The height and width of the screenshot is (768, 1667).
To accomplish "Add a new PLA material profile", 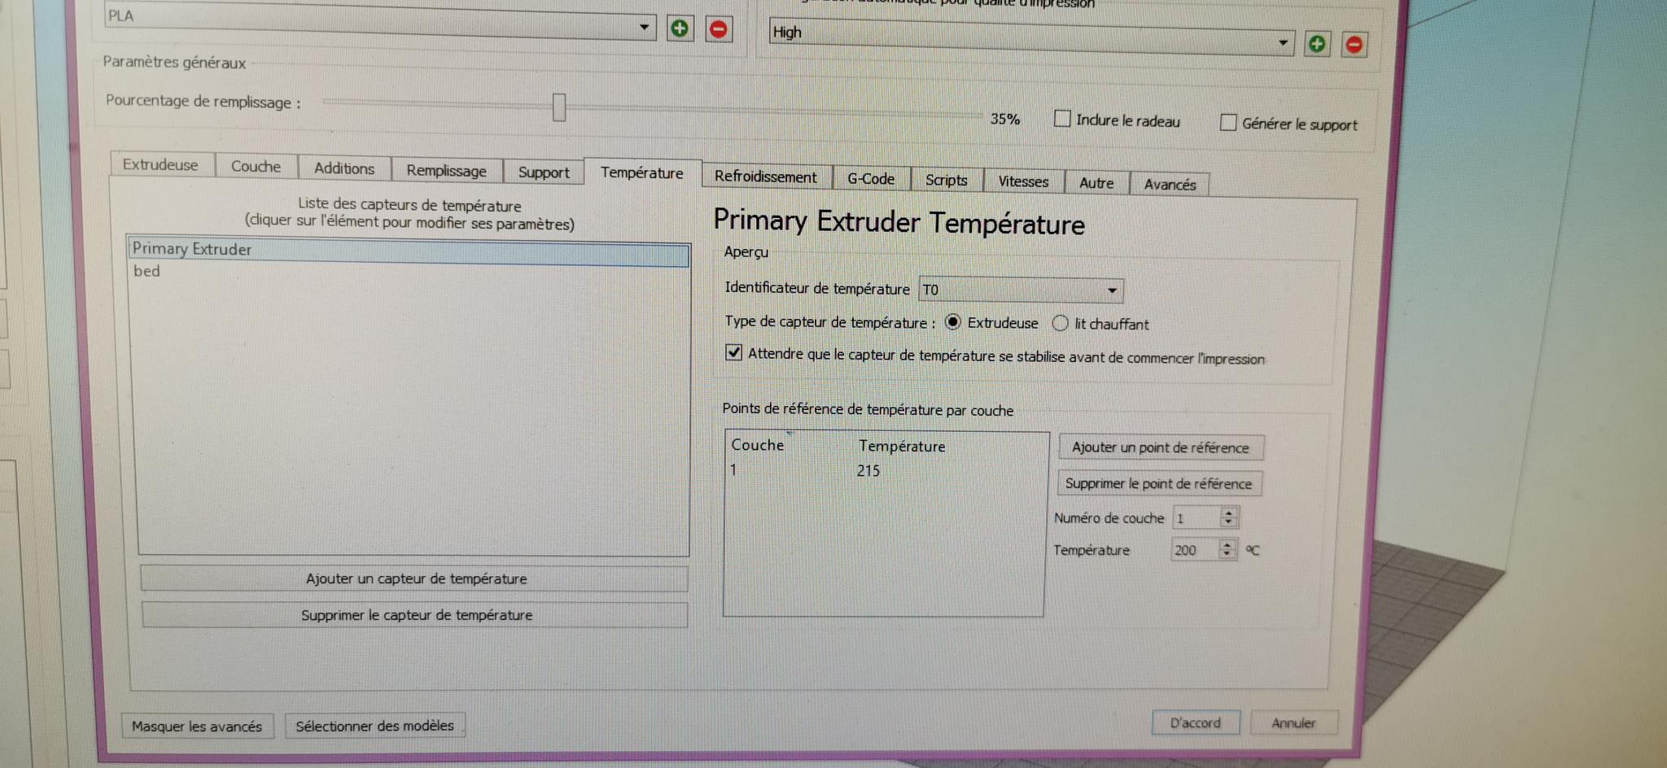I will coord(679,28).
